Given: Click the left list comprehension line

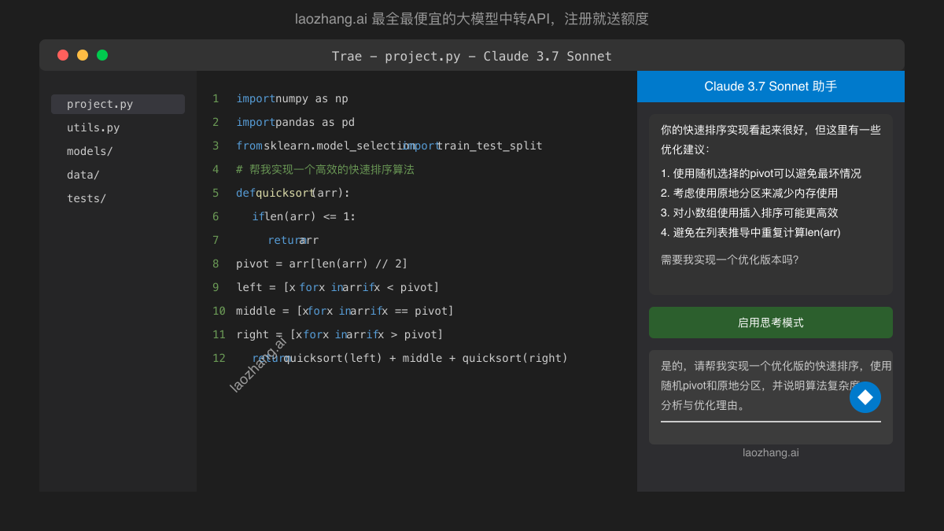Looking at the screenshot, I should pos(337,287).
